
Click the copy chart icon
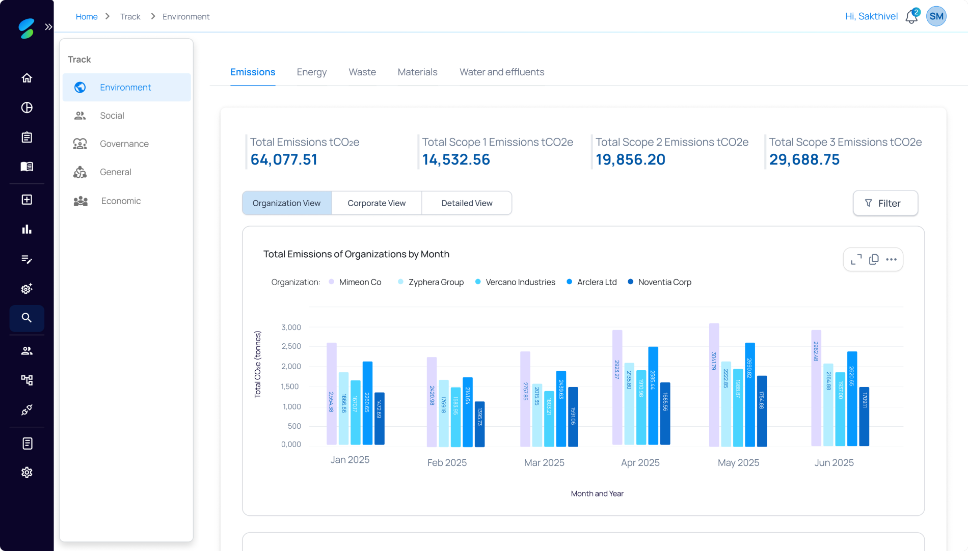tap(874, 260)
